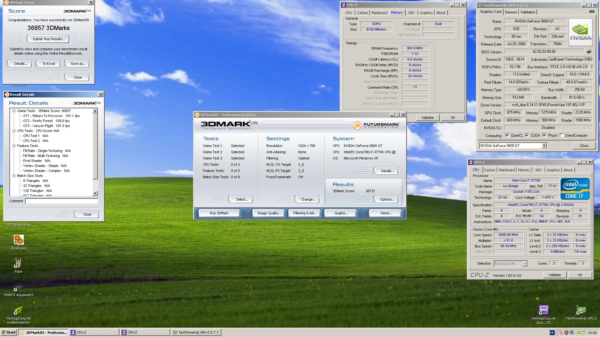The width and height of the screenshot is (600, 337).
Task: Click the Graphs button
Action: coord(341,213)
